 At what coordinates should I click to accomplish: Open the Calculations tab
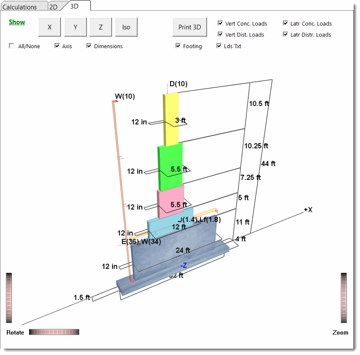click(23, 6)
